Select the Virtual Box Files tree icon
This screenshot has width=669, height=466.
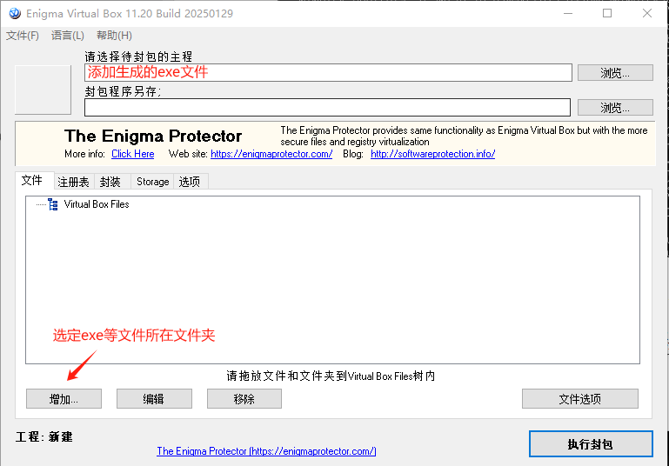pyautogui.click(x=53, y=204)
